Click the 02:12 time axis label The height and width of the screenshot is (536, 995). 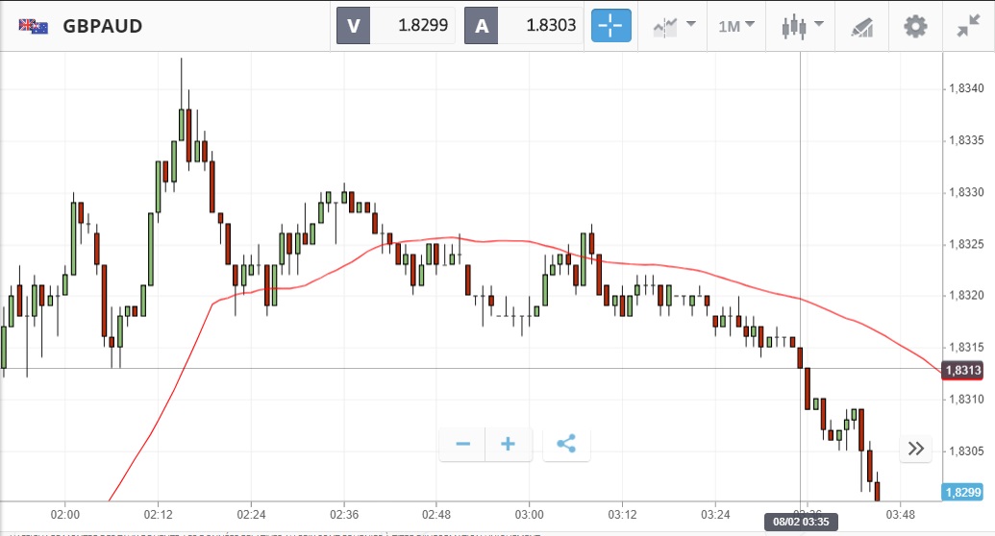[158, 515]
